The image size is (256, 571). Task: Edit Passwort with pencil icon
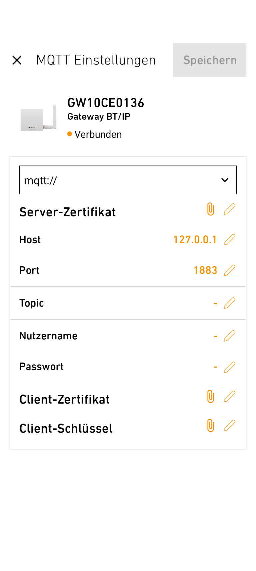coord(230,367)
